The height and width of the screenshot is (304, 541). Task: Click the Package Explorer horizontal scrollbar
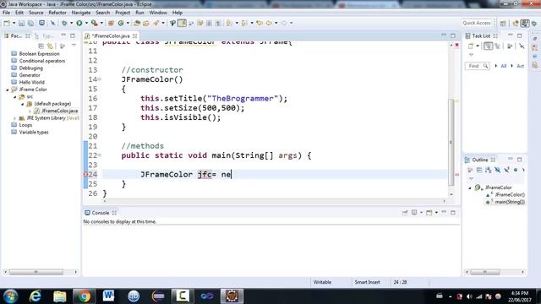point(36,272)
